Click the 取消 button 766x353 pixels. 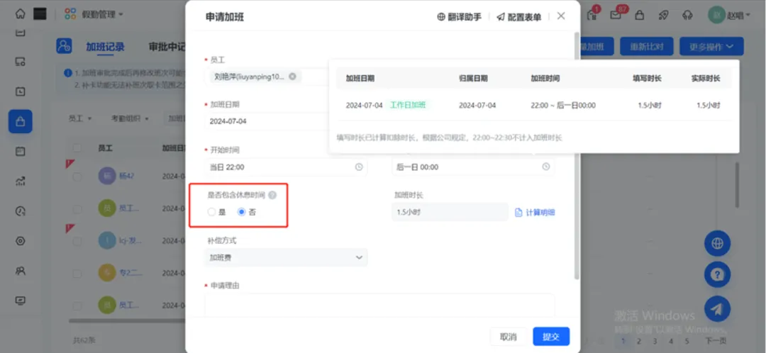pyautogui.click(x=509, y=337)
